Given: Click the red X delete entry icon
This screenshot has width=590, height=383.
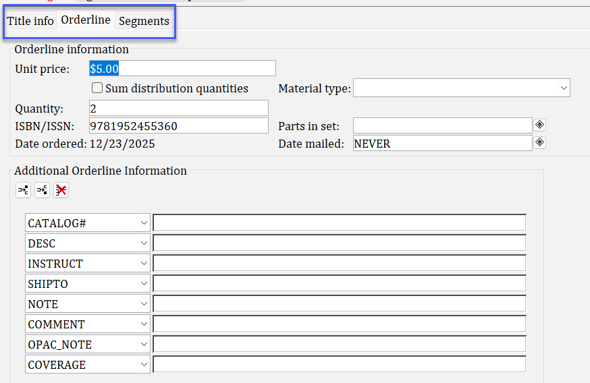Looking at the screenshot, I should tap(61, 190).
